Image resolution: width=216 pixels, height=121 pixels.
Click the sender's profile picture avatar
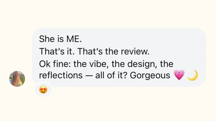(17, 79)
